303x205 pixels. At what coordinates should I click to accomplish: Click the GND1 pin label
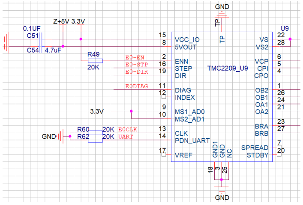215,149
